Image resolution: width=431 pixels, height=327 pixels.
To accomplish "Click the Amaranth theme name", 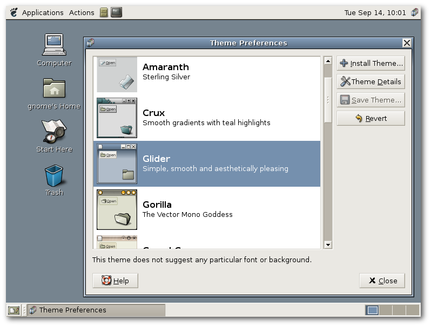I will pos(166,67).
